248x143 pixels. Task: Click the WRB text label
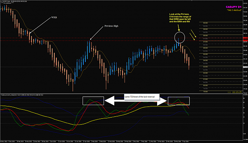point(54,17)
